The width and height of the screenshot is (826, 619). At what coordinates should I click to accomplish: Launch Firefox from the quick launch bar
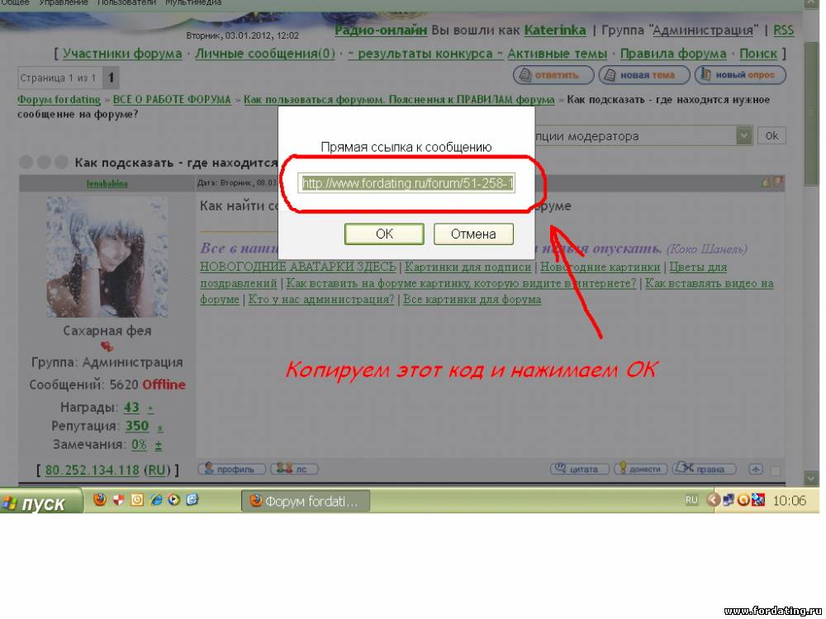(x=100, y=499)
